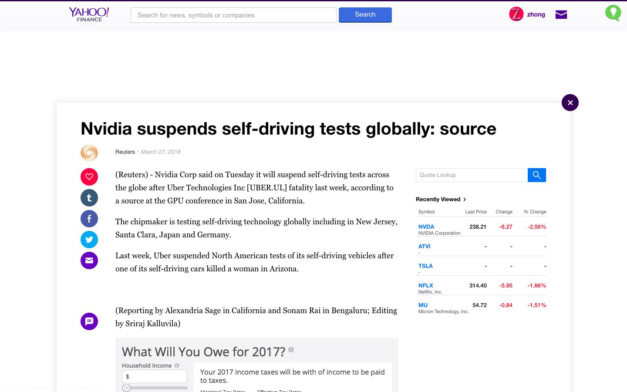Click the Yahoo Mail envelope icon
Viewport: 627px width, 392px height.
561,15
